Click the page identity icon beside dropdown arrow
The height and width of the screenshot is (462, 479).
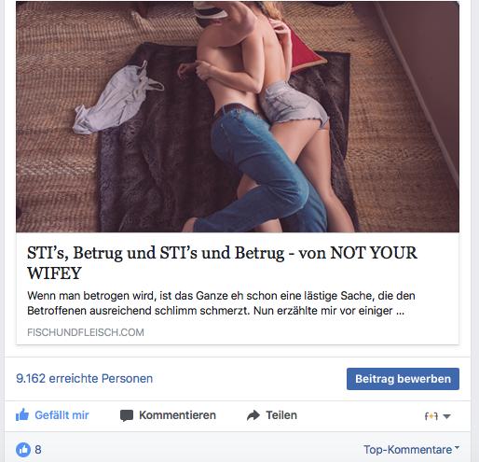[x=431, y=416]
